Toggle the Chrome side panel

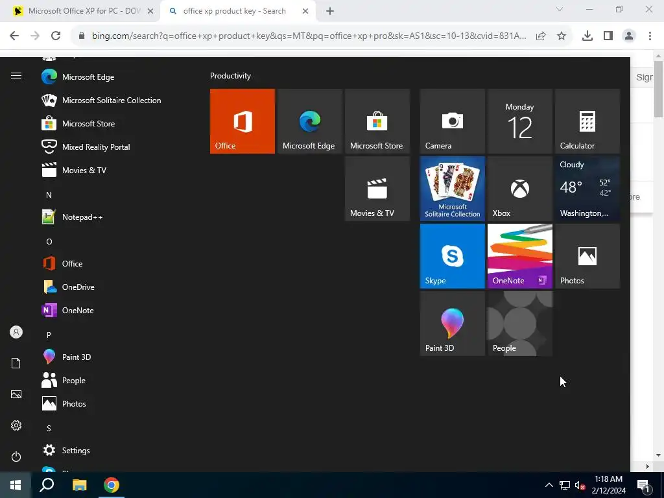tap(608, 36)
